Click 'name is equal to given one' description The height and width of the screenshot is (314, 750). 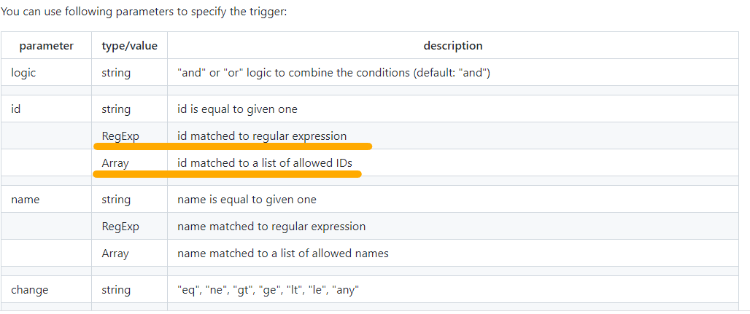(247, 200)
